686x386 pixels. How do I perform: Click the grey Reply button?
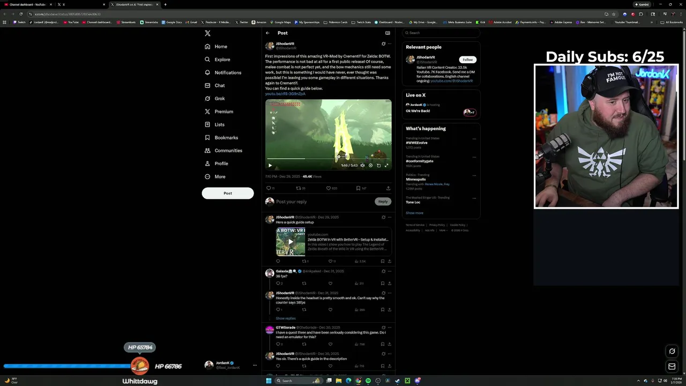point(383,202)
